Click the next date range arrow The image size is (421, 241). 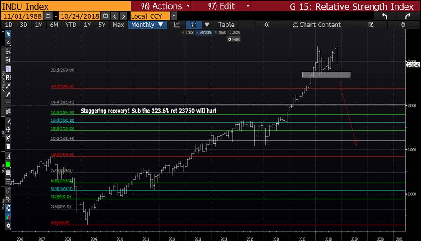pyautogui.click(x=123, y=16)
